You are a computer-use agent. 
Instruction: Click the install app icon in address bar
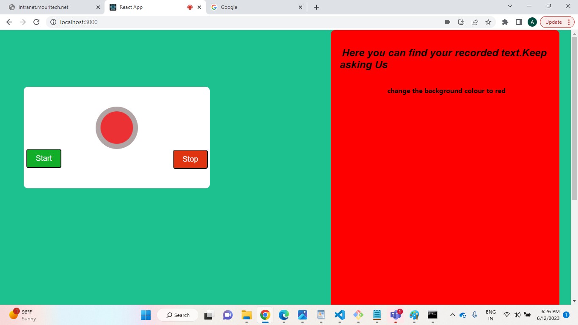pos(461,22)
